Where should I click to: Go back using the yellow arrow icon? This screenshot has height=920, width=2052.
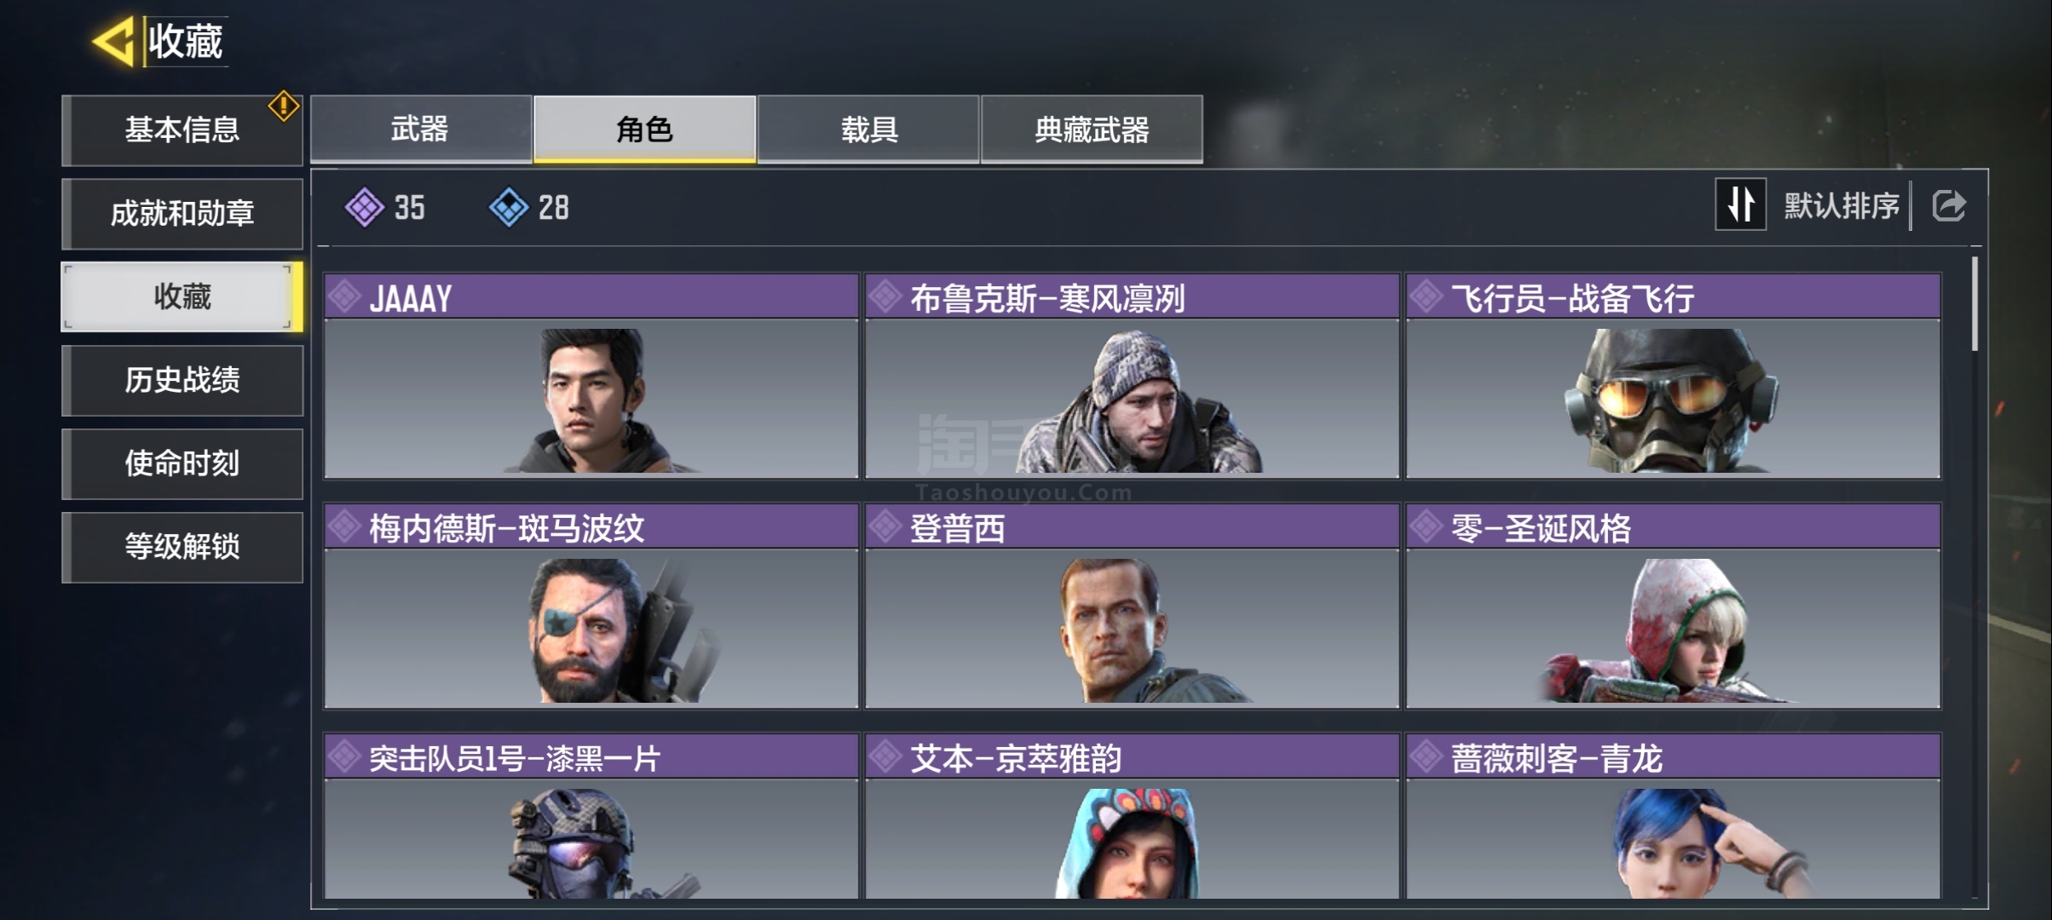pos(113,41)
